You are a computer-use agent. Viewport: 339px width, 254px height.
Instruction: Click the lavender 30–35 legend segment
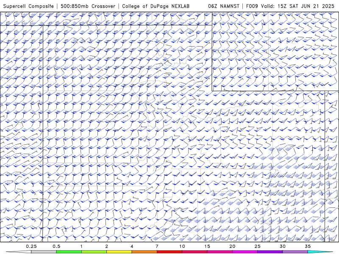[295, 252]
